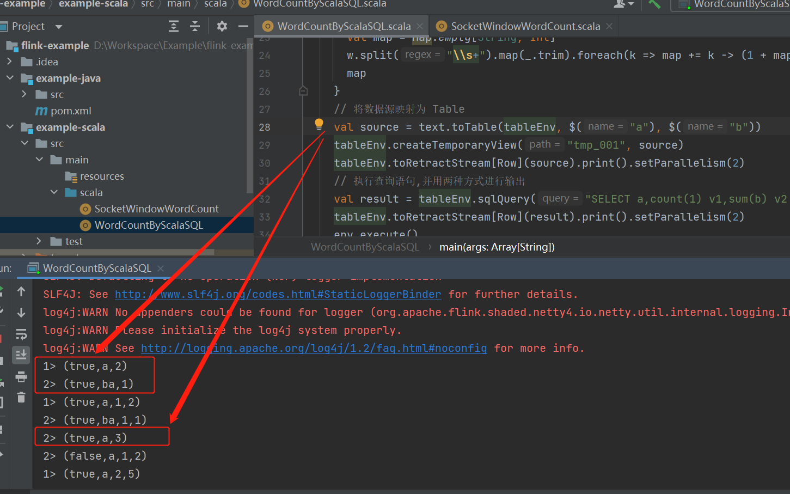The image size is (790, 494).
Task: Click line number 28 in gutter
Action: point(265,127)
